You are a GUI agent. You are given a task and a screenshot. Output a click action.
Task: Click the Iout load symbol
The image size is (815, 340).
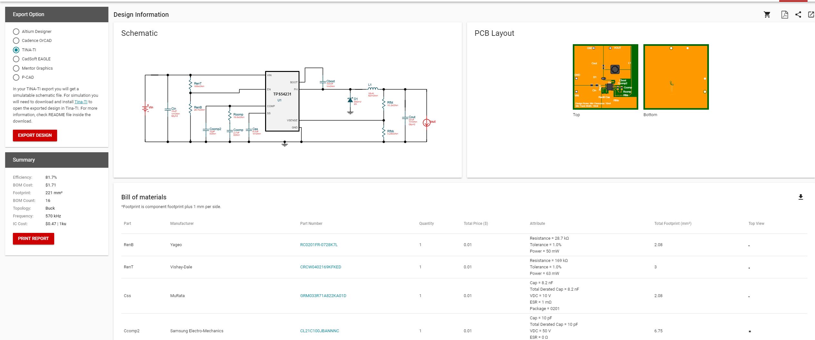click(427, 123)
